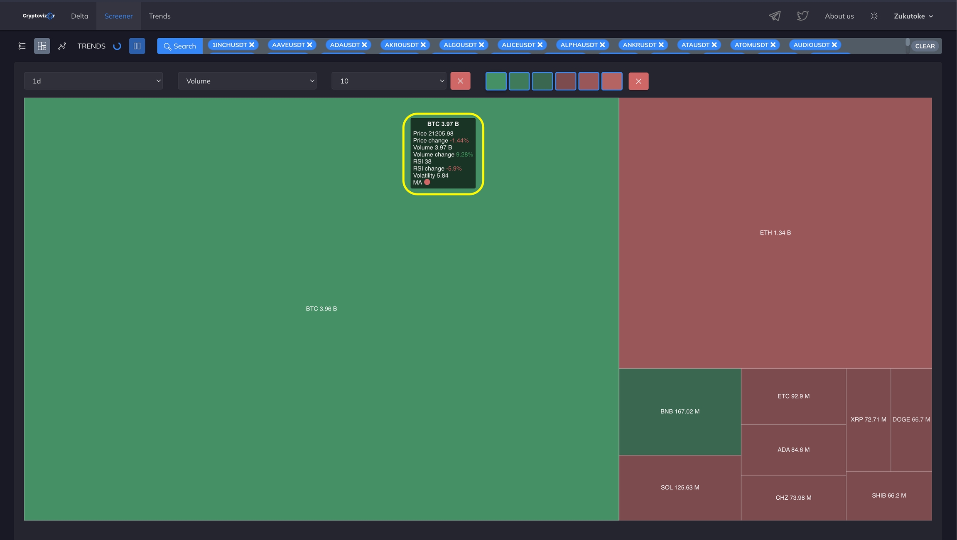This screenshot has height=540, width=957.
Task: Toggle light/dark theme sun icon
Action: (874, 16)
